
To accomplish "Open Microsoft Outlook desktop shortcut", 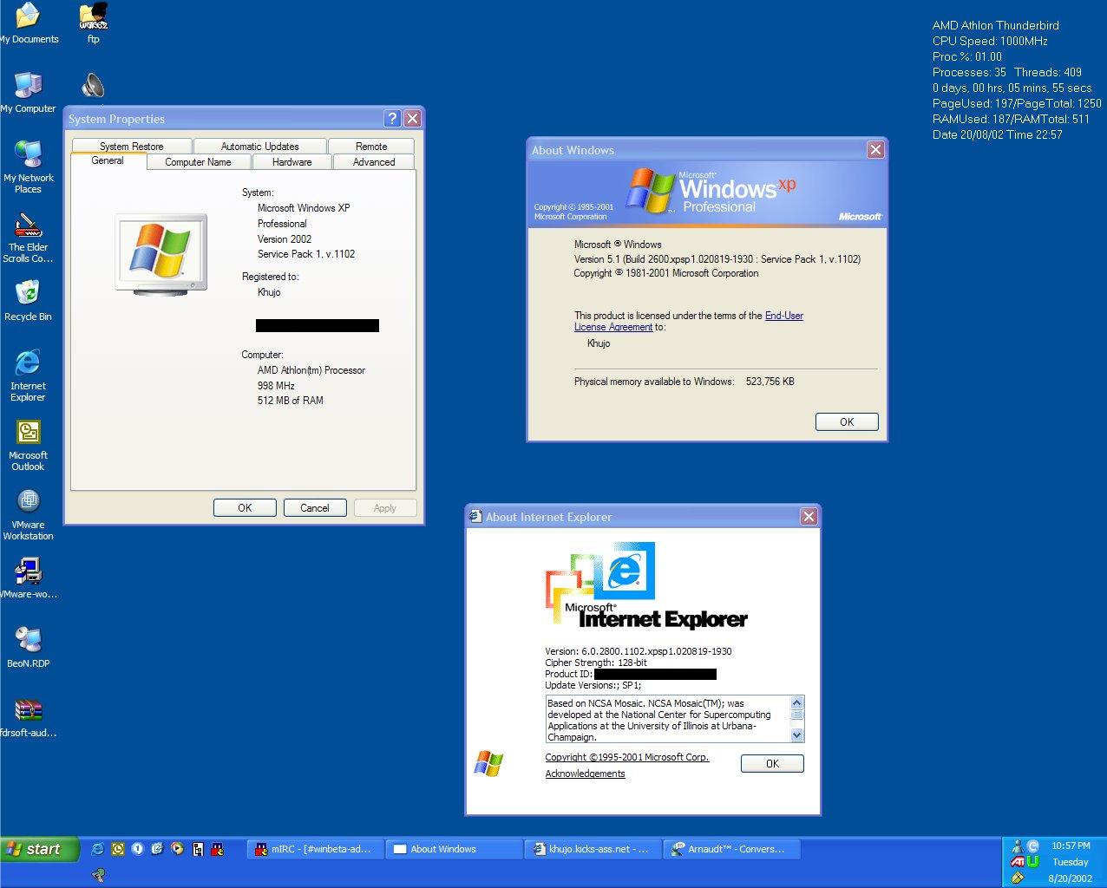I will tap(28, 445).
